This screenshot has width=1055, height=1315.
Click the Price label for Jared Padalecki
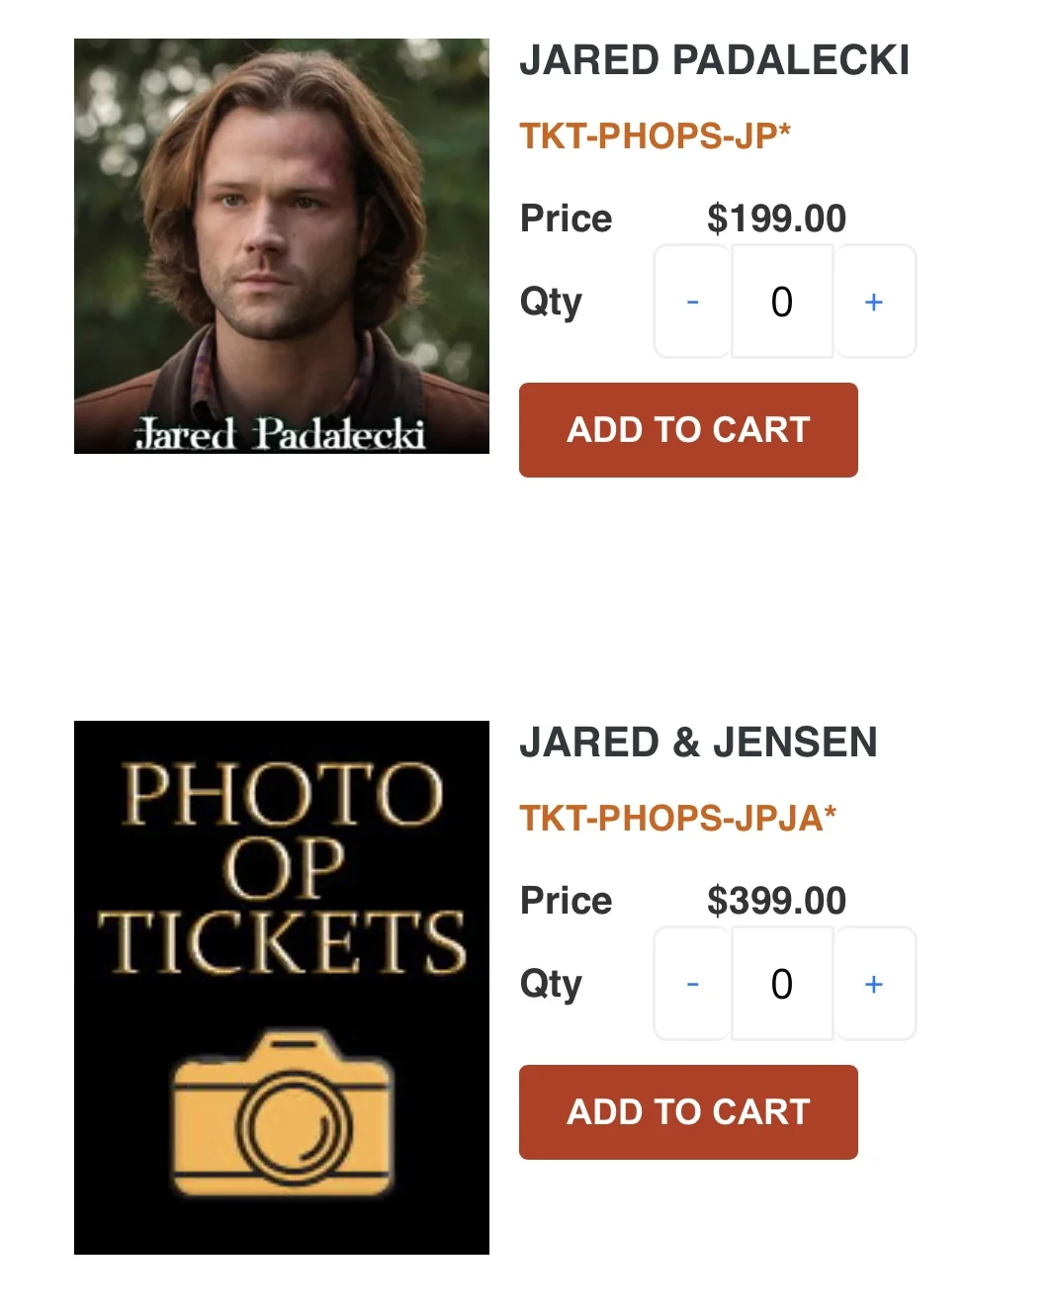tap(567, 219)
